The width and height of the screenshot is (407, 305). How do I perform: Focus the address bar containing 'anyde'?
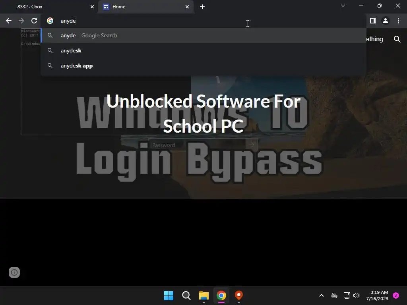coord(202,21)
